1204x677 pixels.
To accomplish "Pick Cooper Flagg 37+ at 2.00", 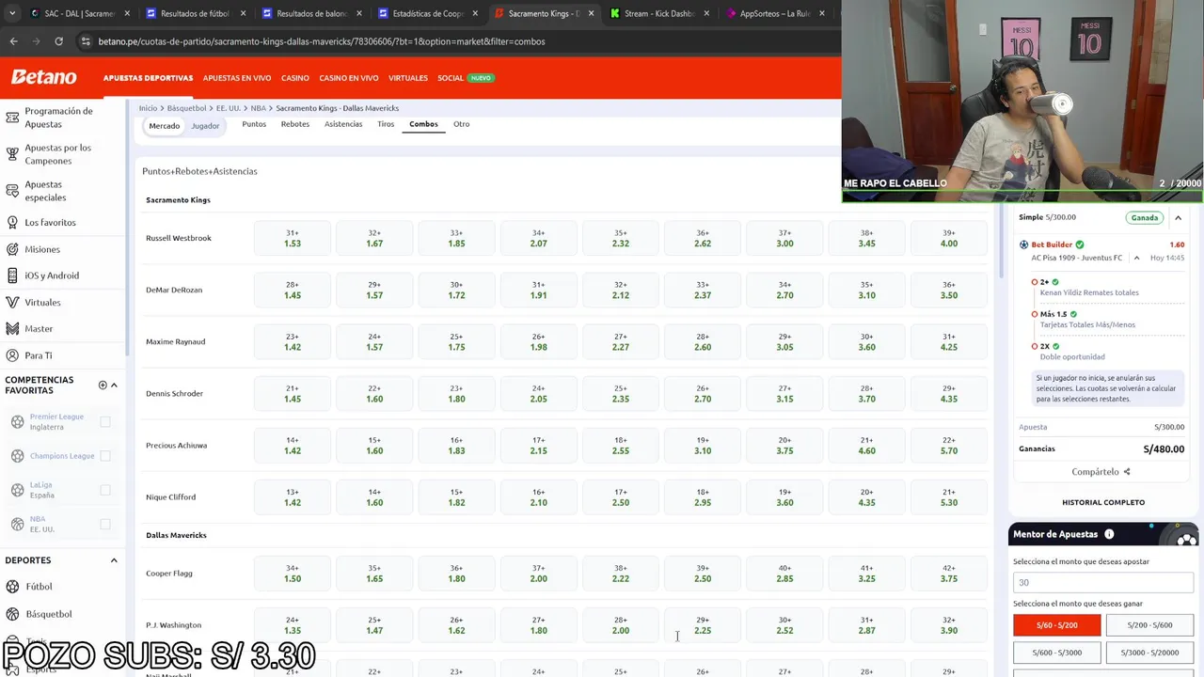I will pos(538,574).
